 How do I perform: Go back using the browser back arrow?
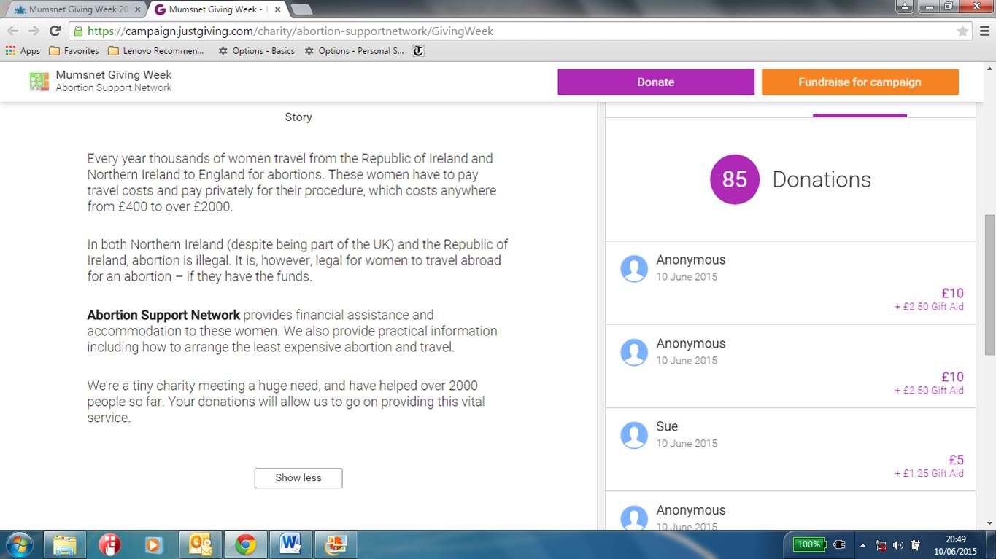(13, 31)
